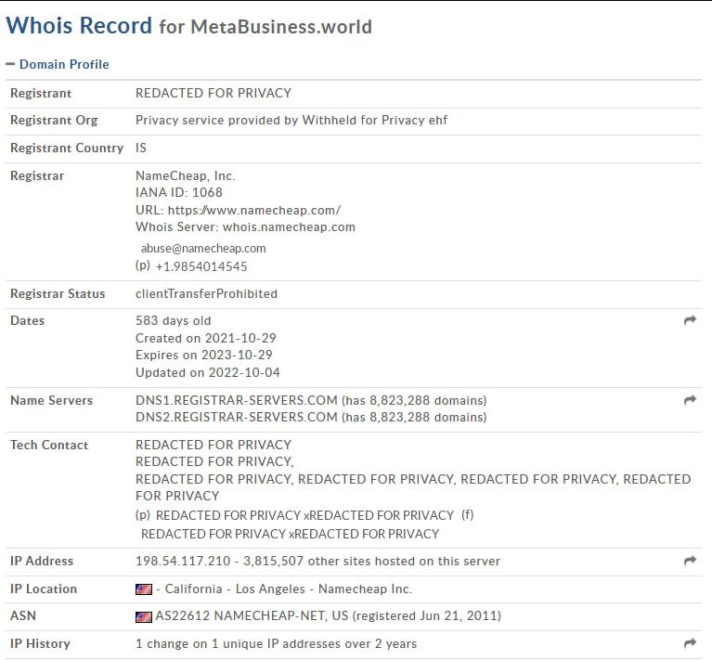Open share arrow in Name Servers row
Image resolution: width=712 pixels, height=660 pixels.
pyautogui.click(x=690, y=400)
